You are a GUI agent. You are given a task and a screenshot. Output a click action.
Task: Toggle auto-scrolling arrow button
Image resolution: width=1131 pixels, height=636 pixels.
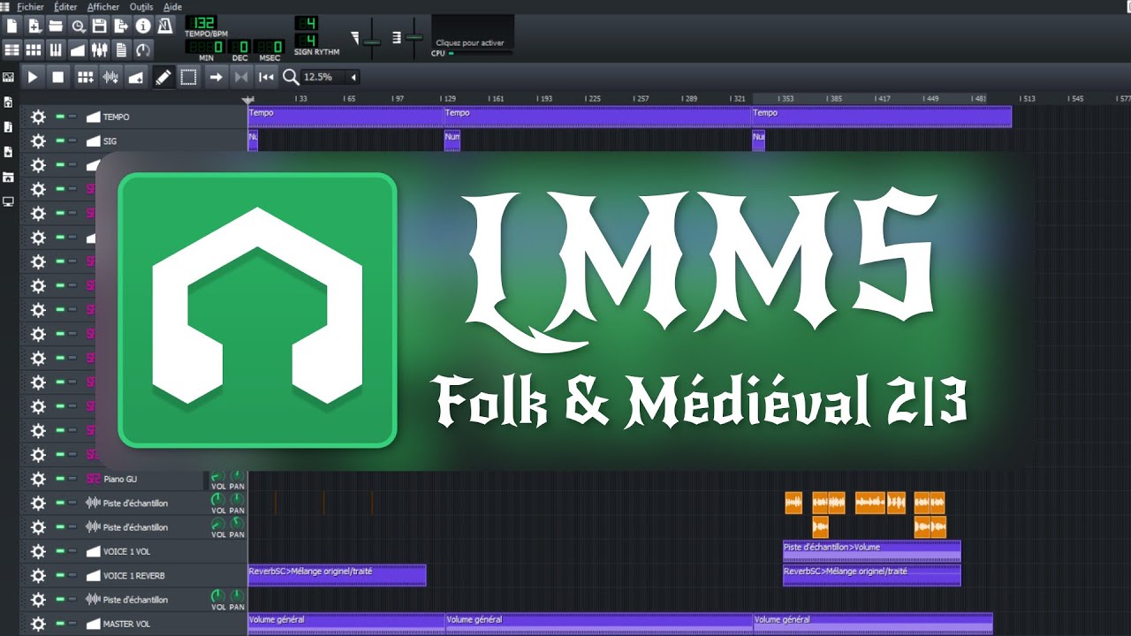point(216,77)
